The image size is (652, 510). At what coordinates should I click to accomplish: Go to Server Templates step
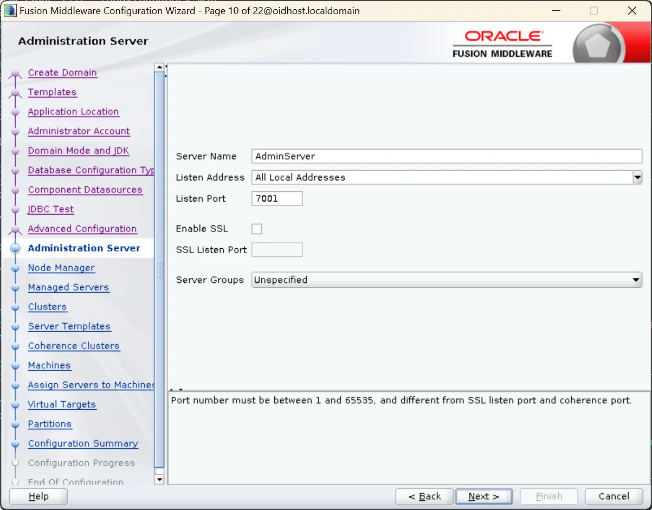[x=69, y=326]
